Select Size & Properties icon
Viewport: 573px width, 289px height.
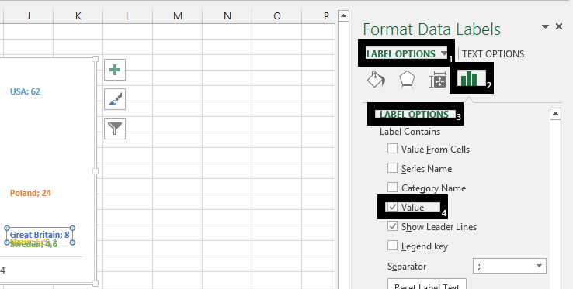point(438,79)
